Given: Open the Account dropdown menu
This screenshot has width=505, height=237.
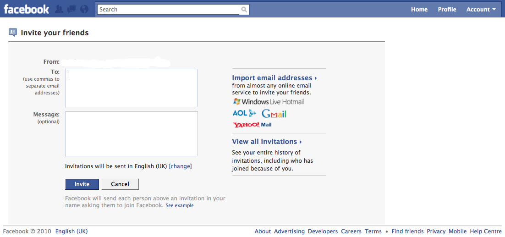Looking at the screenshot, I should [x=481, y=9].
